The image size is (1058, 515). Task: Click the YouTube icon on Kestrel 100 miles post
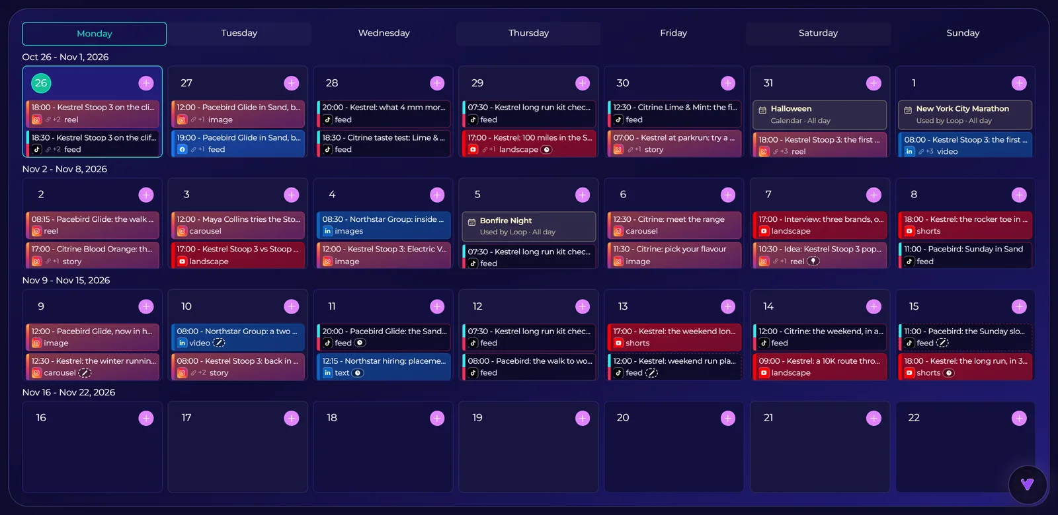tap(473, 150)
